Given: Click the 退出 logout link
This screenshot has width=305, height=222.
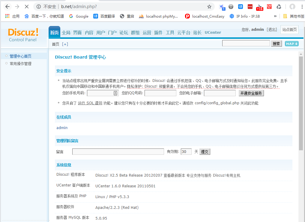Looking at the screenshot, I should pos(272,30).
